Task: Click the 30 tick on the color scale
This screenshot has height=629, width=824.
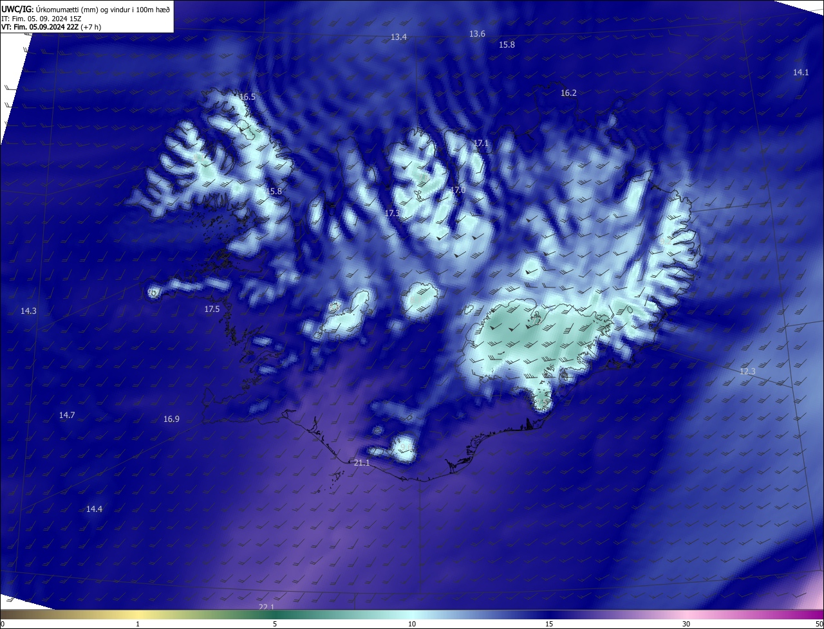Action: click(686, 624)
